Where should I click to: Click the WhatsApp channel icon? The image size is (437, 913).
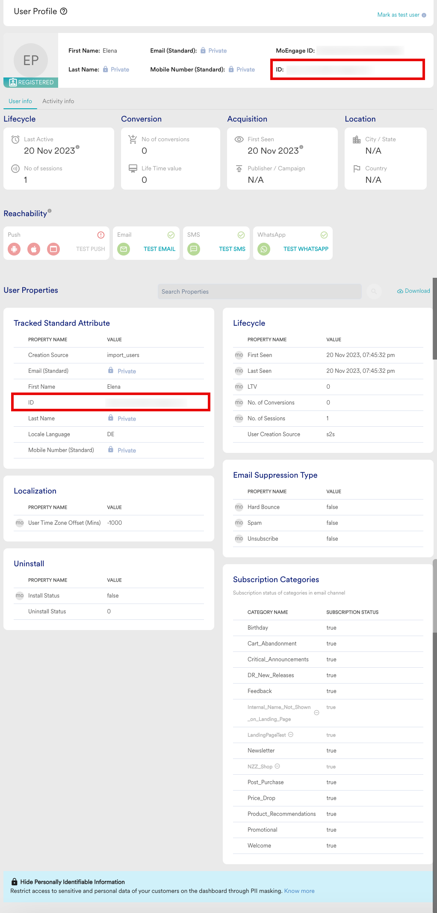pyautogui.click(x=264, y=249)
